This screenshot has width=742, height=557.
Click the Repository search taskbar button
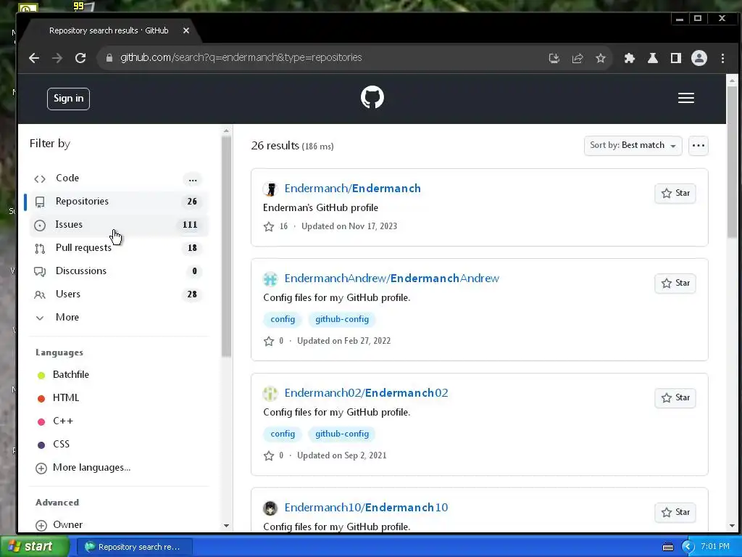pyautogui.click(x=134, y=547)
